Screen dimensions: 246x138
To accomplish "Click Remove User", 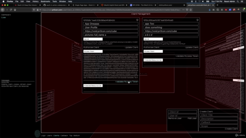I will tap(175, 118).
